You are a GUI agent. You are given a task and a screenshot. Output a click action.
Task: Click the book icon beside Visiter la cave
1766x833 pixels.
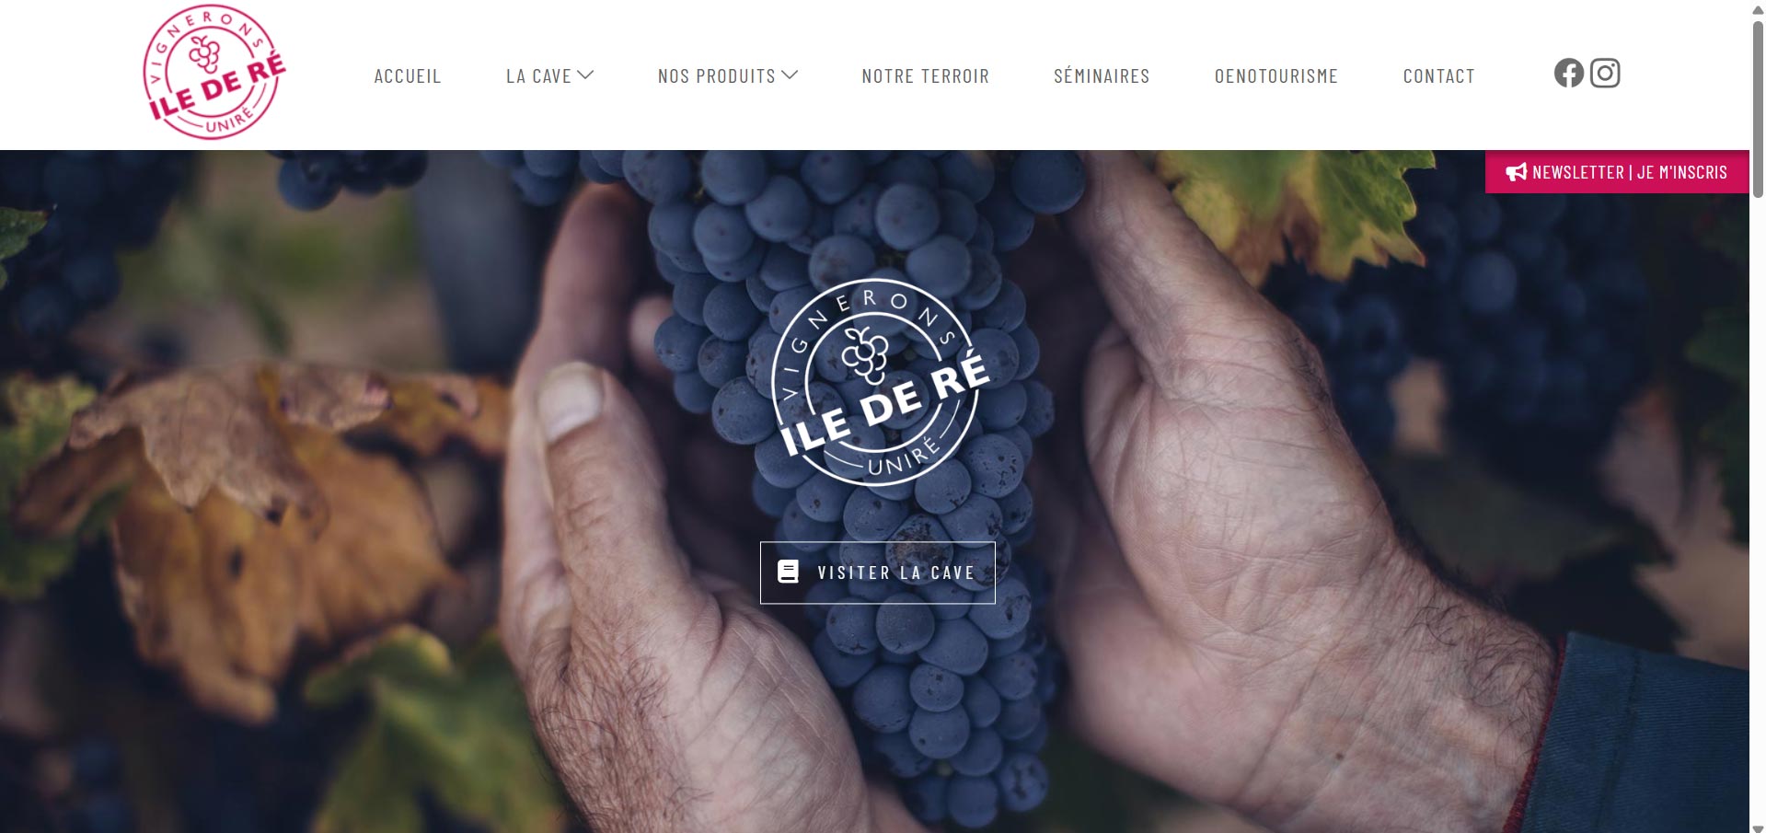coord(788,572)
